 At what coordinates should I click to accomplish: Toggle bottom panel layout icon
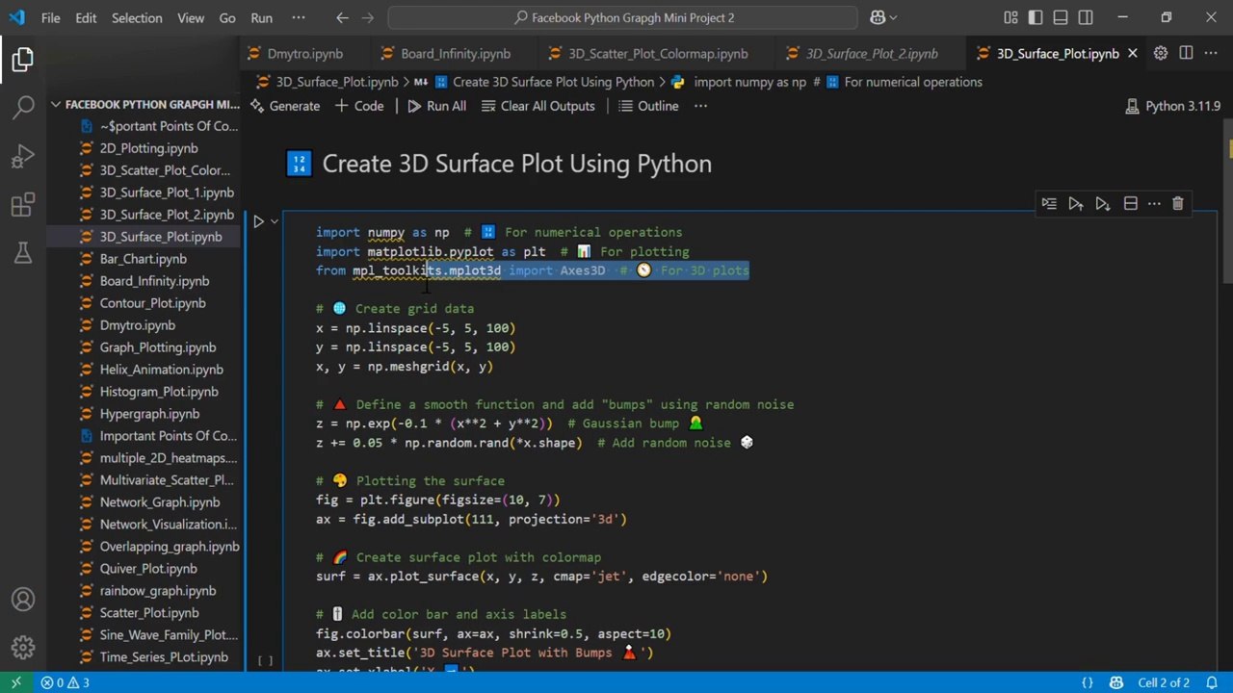1061,17
